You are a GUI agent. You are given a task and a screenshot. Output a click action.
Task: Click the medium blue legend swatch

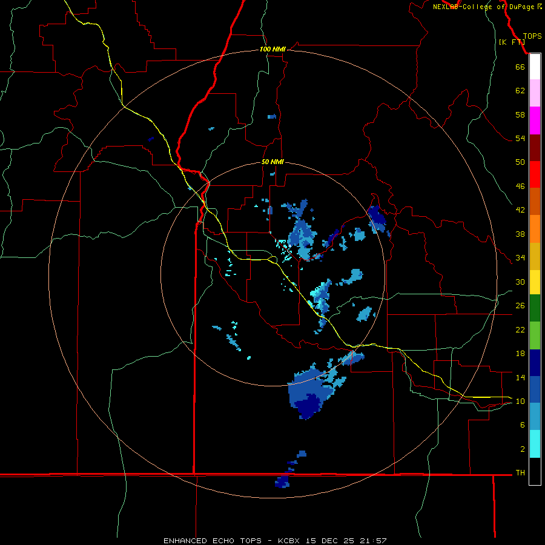[535, 390]
